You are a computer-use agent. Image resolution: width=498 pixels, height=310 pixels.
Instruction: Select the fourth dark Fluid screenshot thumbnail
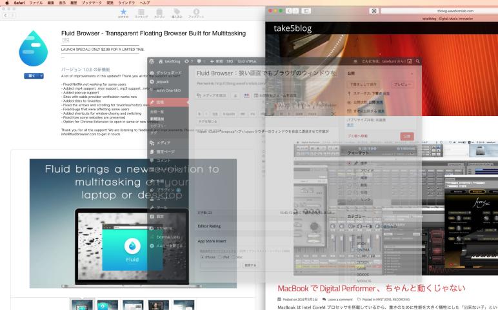[159, 305]
